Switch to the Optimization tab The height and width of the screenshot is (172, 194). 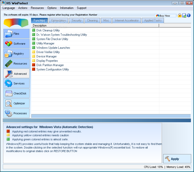point(59,20)
